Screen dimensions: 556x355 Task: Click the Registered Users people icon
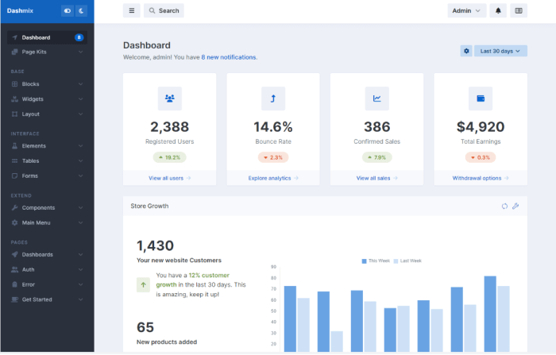coord(170,98)
